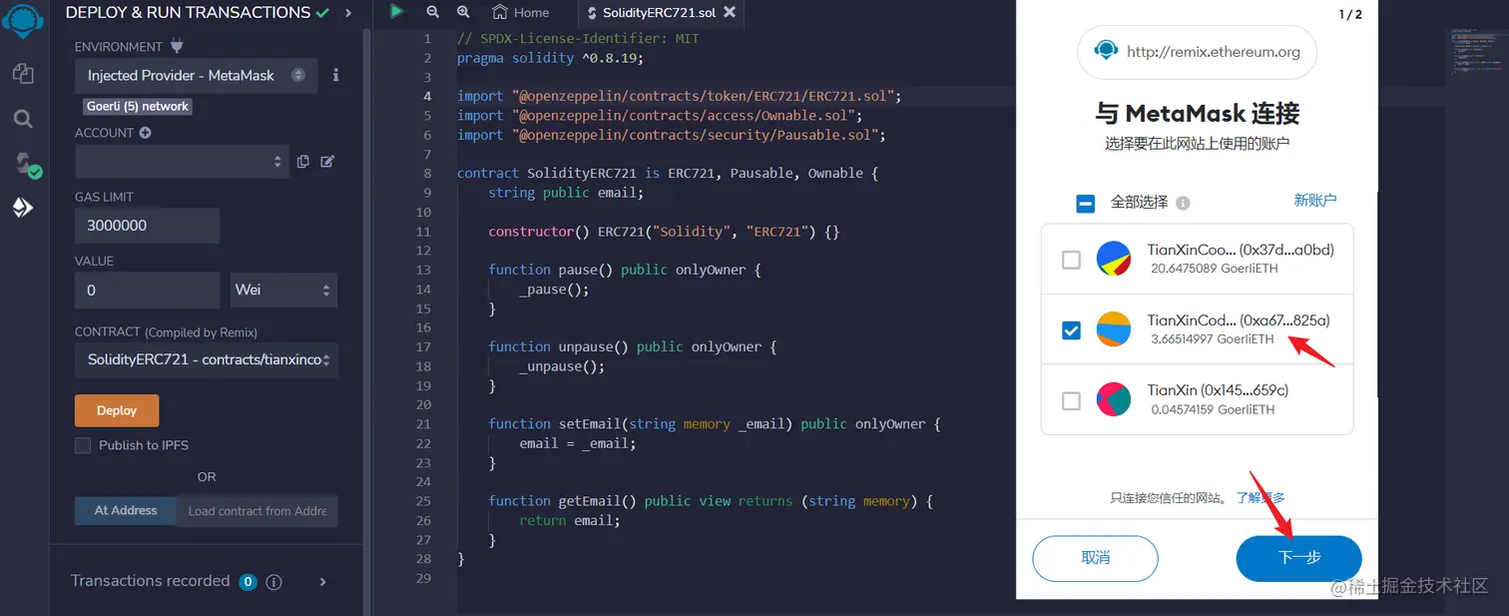The image size is (1509, 616).
Task: Click avatar of account 0xa67...825a
Action: [x=1114, y=329]
